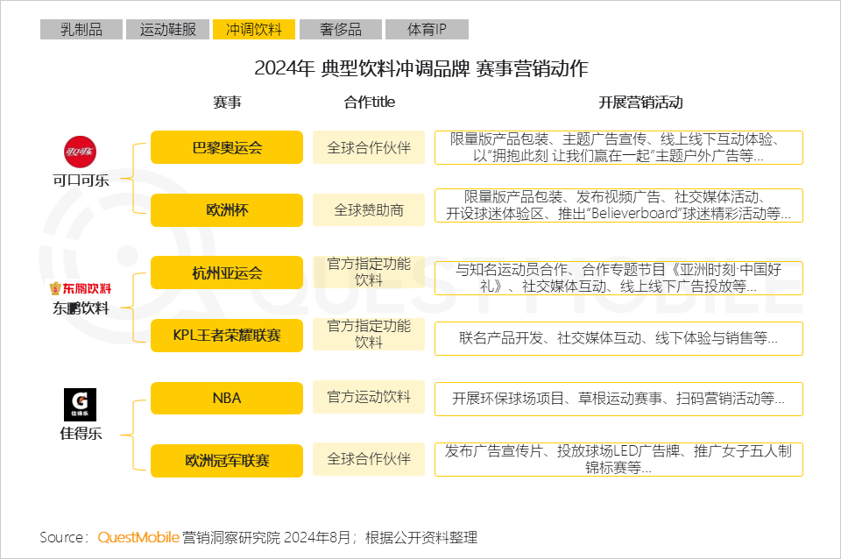Click the Believerboard activity description box
841x559 pixels.
[x=618, y=206]
